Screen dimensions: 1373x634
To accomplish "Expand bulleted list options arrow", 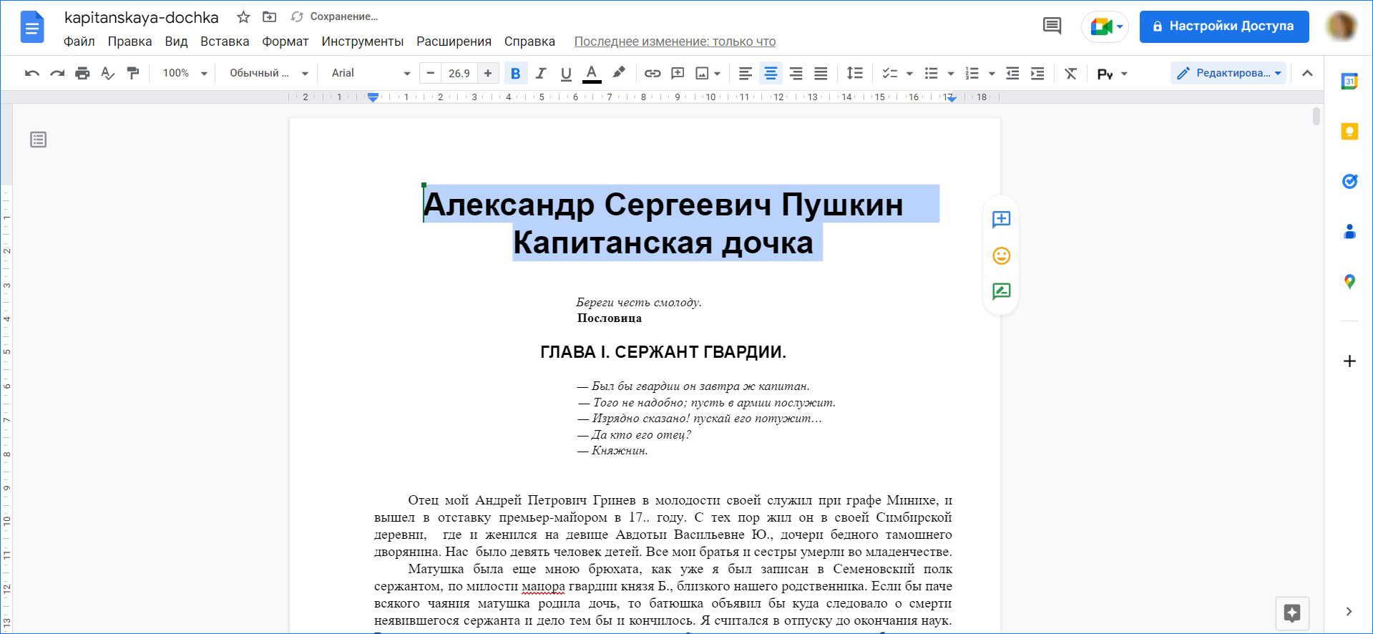I will click(951, 73).
